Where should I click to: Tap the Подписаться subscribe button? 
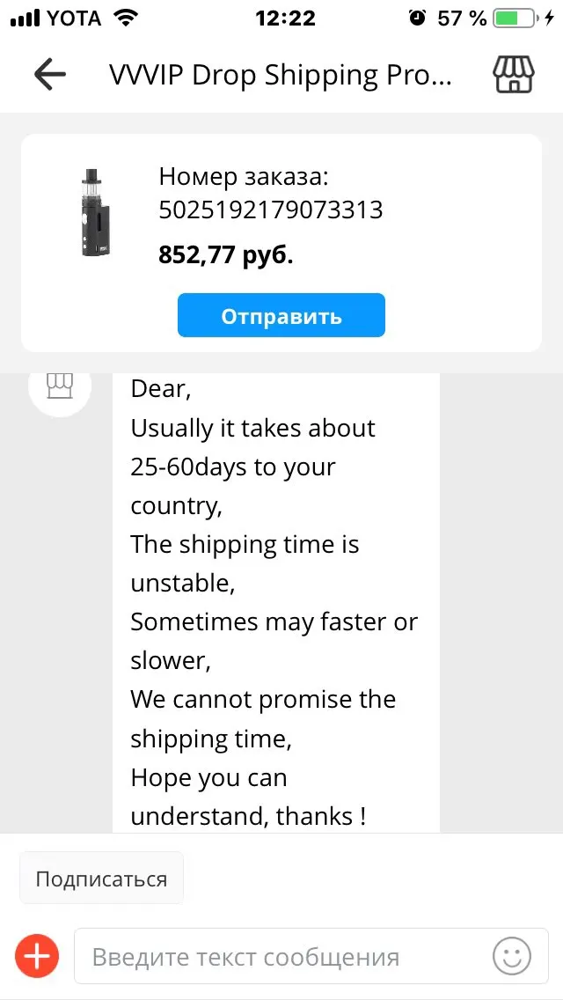[101, 879]
